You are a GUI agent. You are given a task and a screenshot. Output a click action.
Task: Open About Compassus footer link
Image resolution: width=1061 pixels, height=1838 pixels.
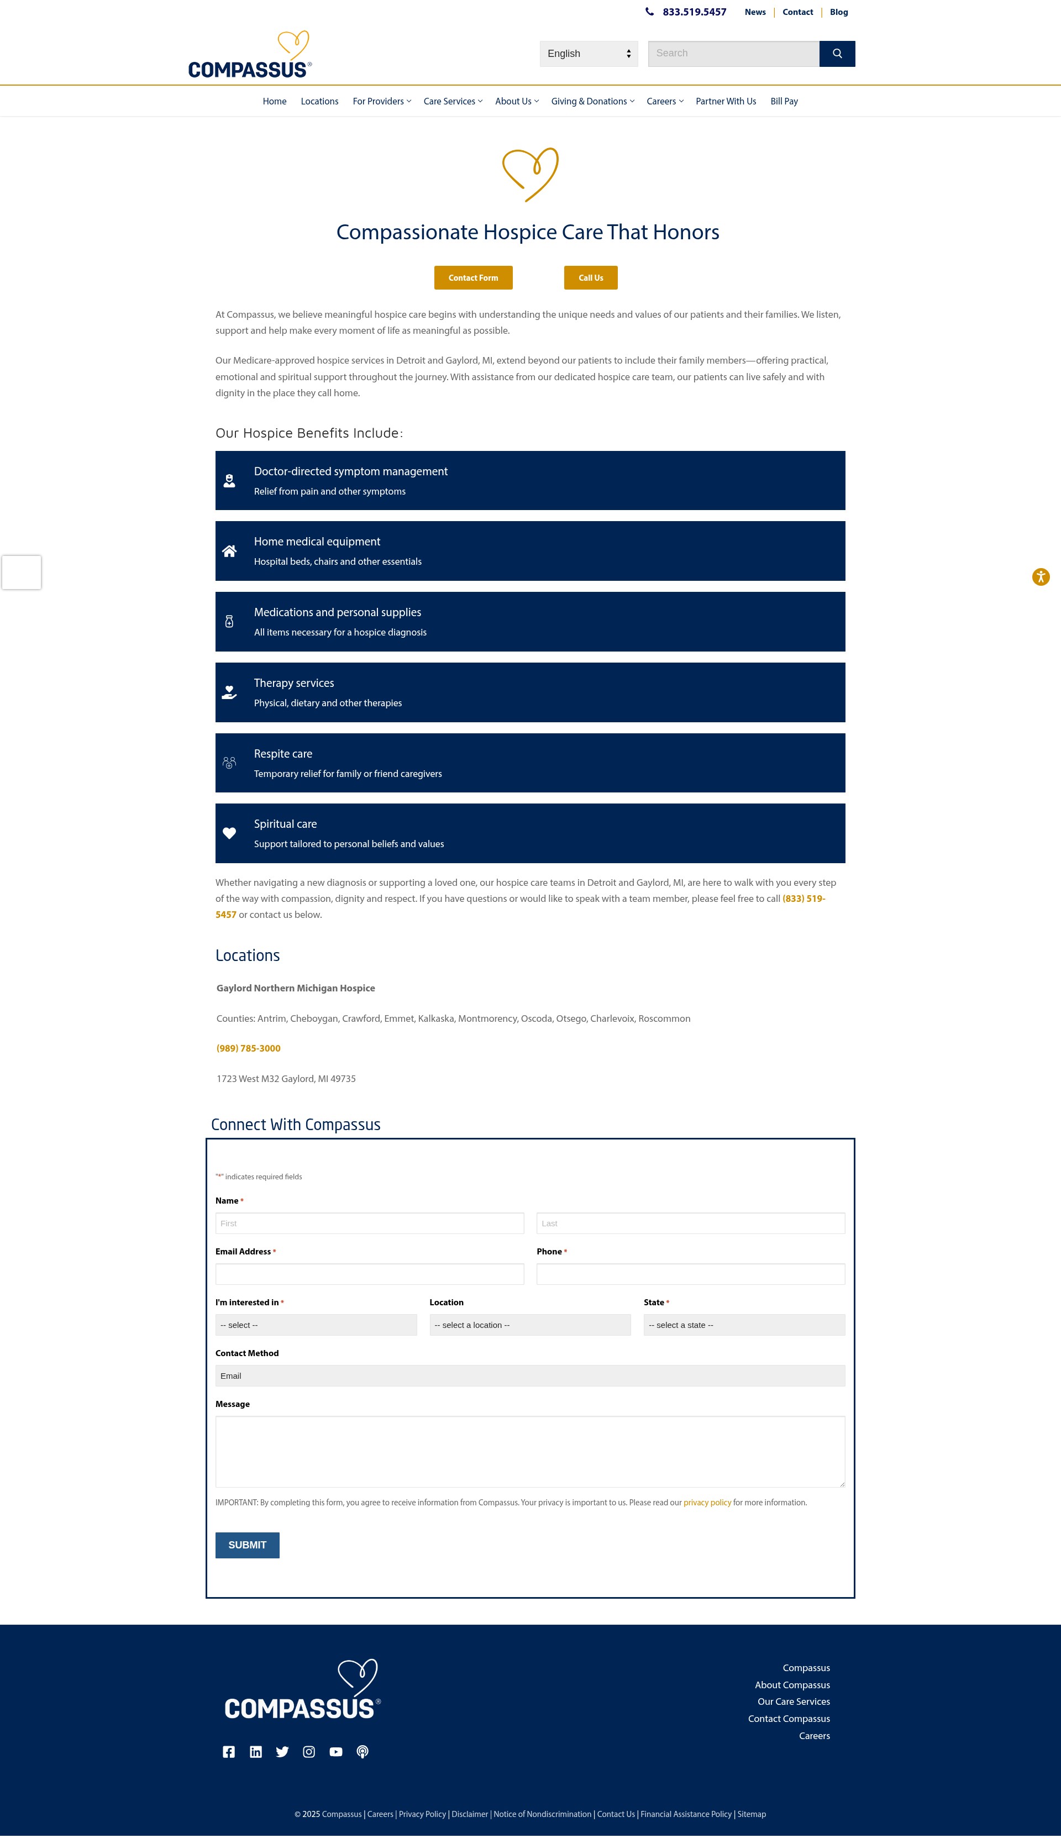[792, 1685]
